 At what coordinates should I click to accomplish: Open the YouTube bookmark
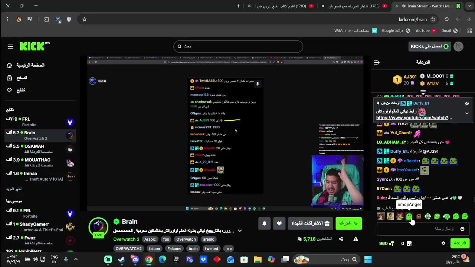pyautogui.click(x=425, y=31)
